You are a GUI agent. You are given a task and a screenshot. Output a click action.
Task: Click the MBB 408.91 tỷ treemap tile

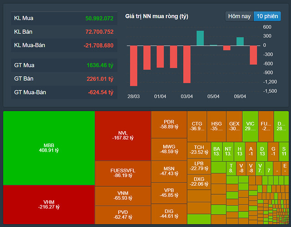(49, 148)
